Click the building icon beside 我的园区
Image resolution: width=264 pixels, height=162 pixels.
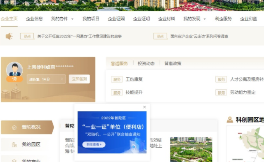[14, 145]
